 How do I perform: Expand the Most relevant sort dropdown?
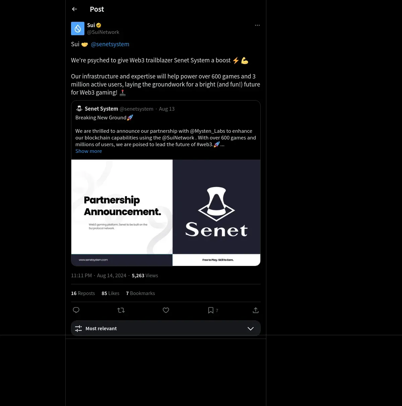click(x=166, y=329)
